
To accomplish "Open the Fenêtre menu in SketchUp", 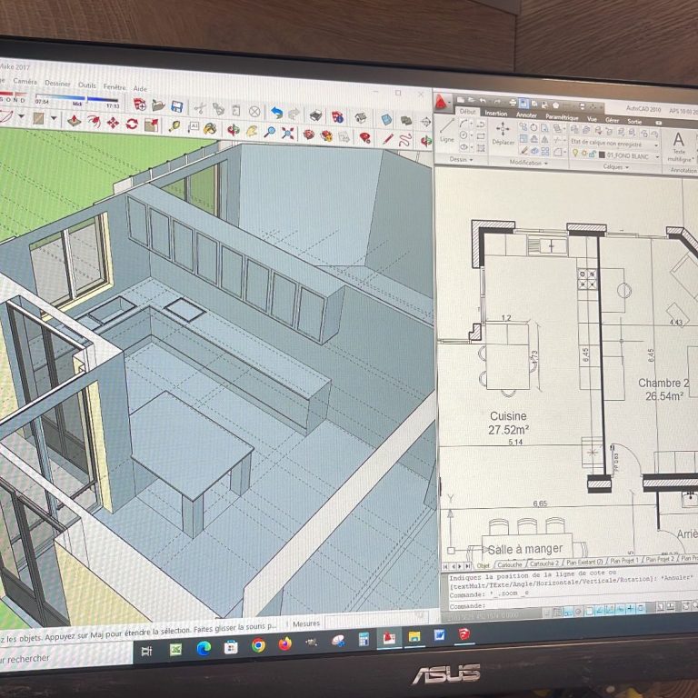I will (x=115, y=86).
